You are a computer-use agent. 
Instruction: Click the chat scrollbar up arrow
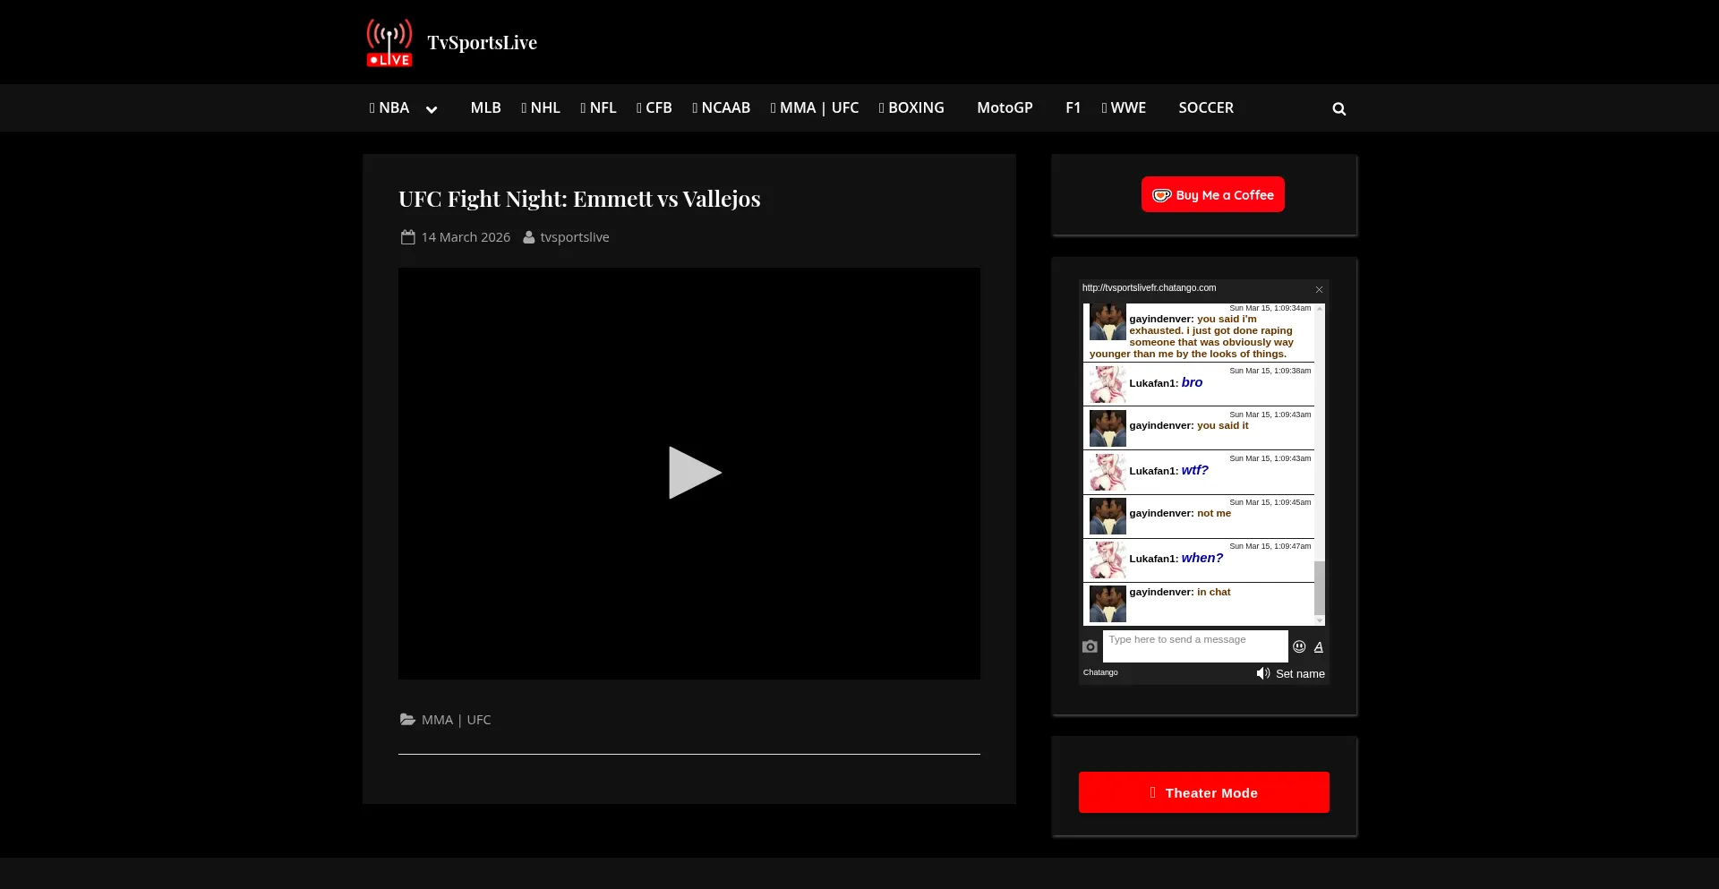[x=1320, y=308]
